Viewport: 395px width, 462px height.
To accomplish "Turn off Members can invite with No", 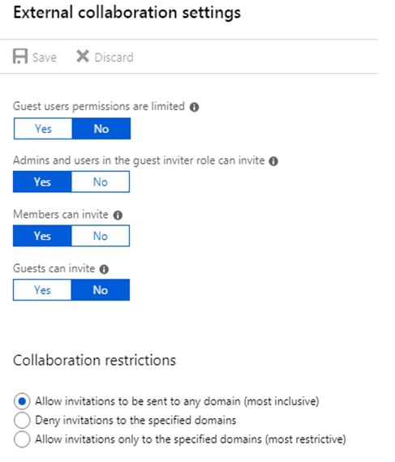I will 101,236.
